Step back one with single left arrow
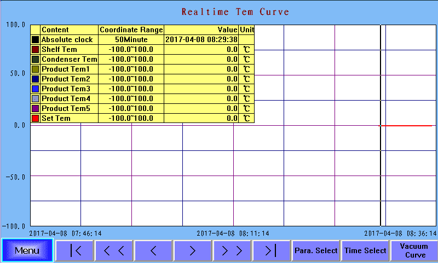Viewport: 438px width, 263px height. pos(153,250)
